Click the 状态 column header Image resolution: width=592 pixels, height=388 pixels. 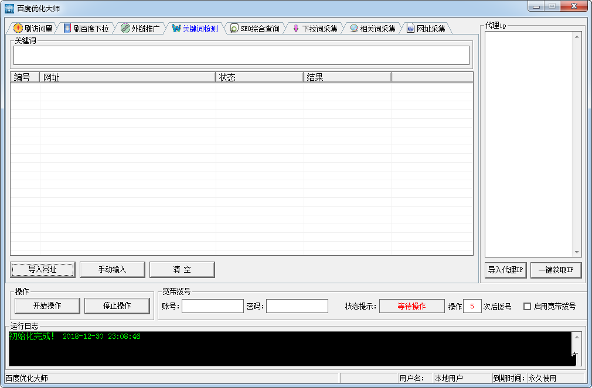[259, 77]
